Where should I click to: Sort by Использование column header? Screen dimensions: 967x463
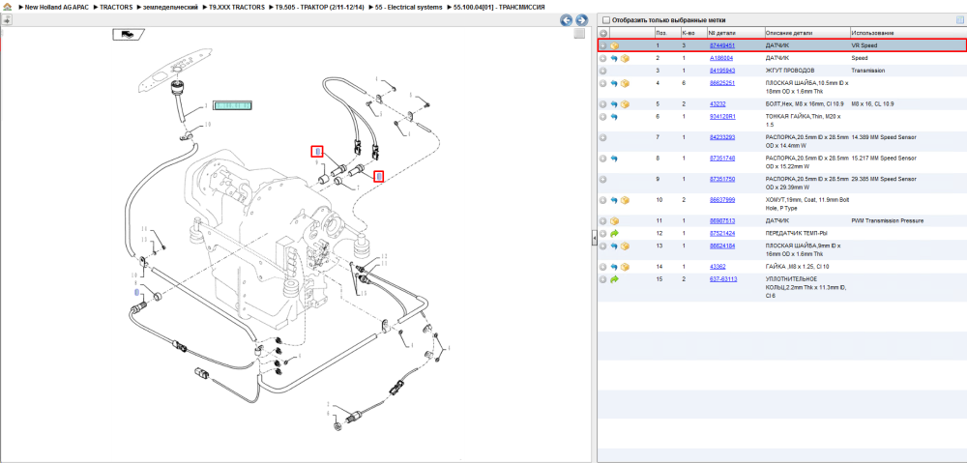[872, 33]
